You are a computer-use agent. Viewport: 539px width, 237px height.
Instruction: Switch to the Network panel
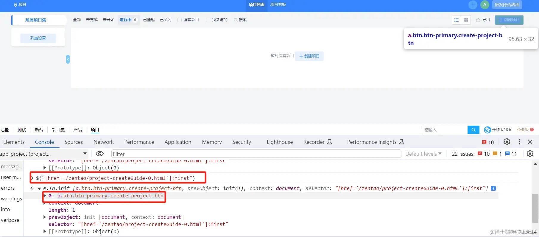pos(104,142)
